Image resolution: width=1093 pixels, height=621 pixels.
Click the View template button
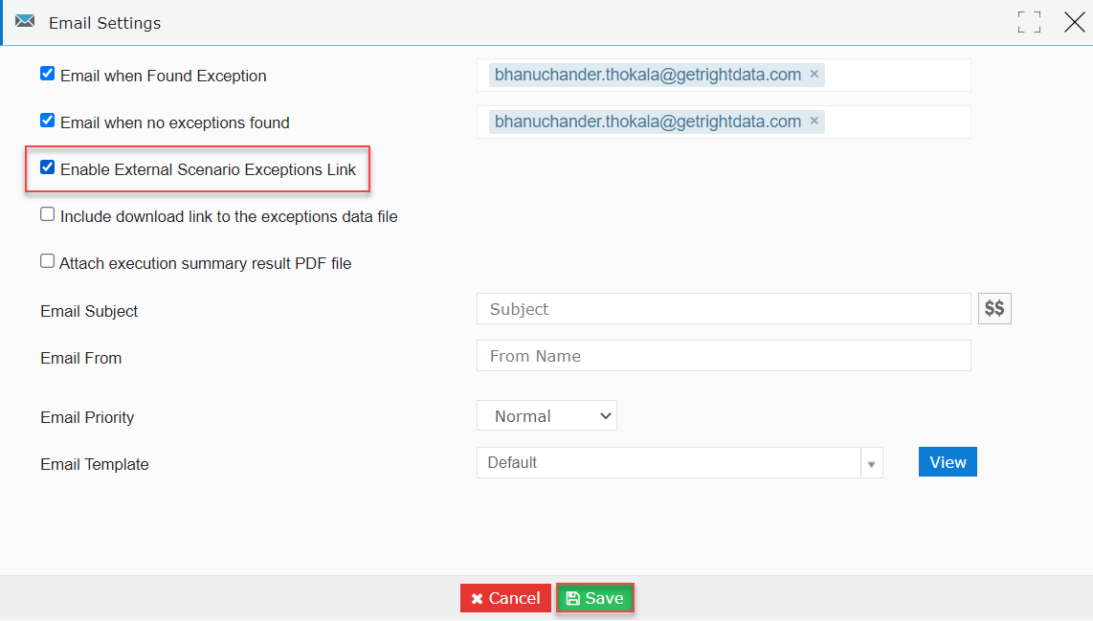coord(948,462)
